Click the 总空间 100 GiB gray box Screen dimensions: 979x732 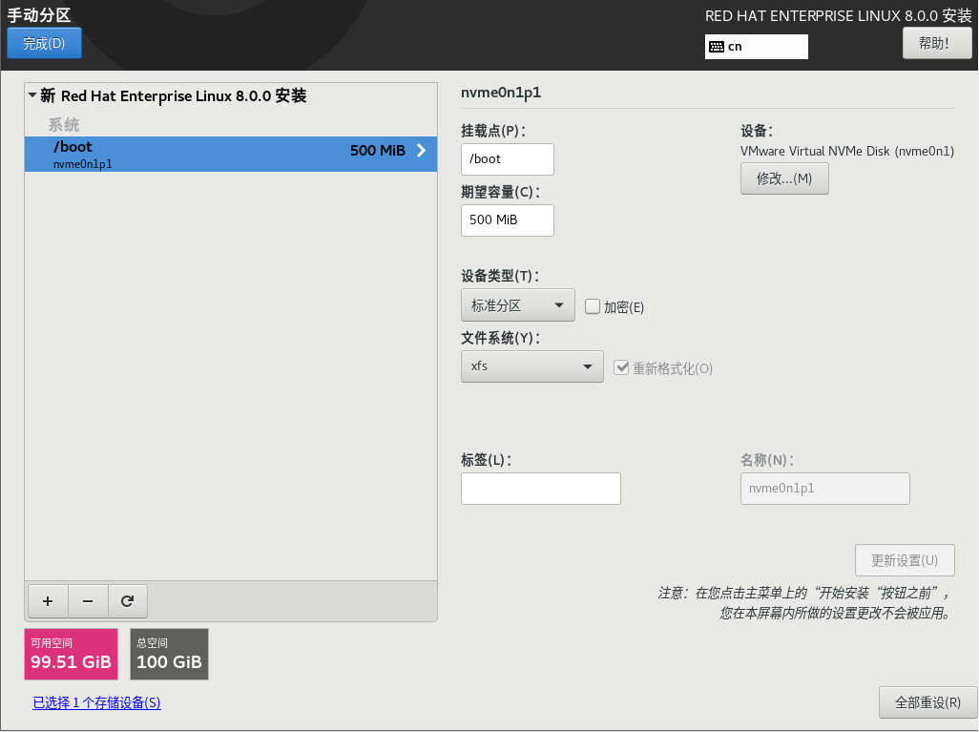click(x=169, y=654)
